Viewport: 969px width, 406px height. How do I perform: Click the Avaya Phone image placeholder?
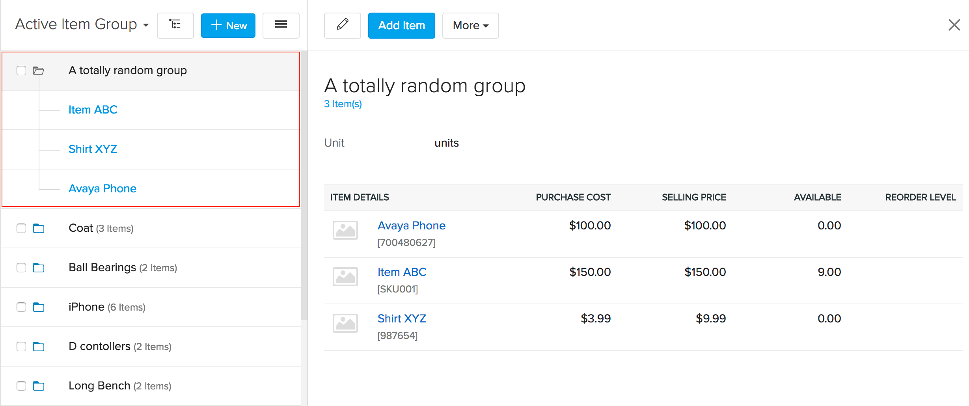[345, 230]
